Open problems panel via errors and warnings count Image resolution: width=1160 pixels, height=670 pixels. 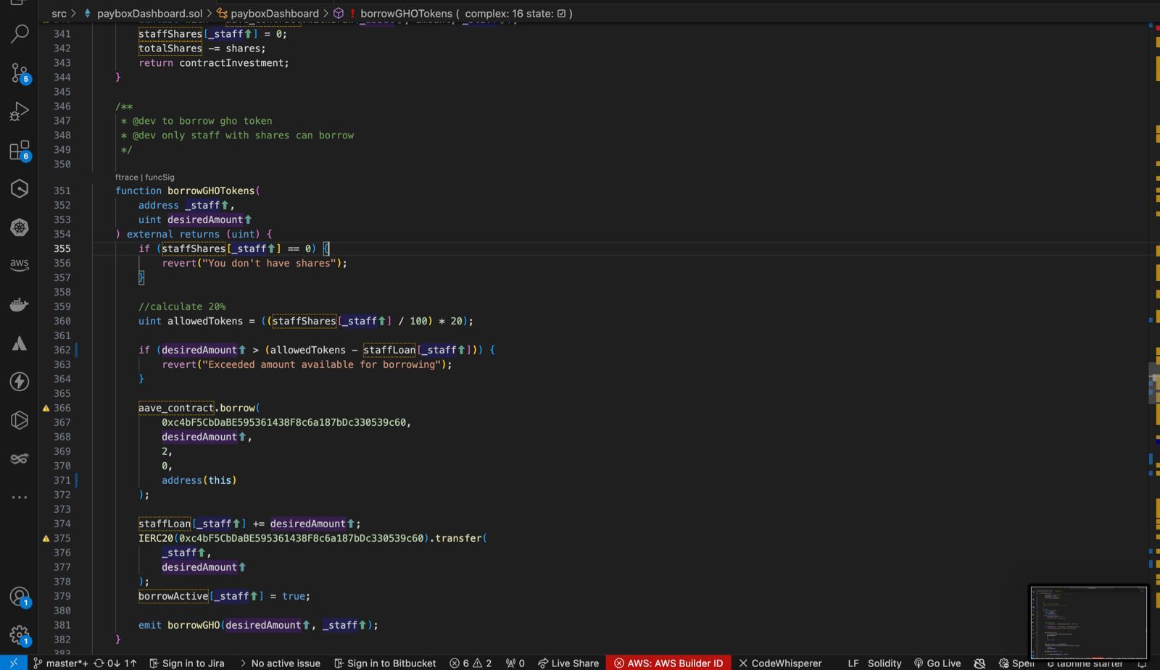(x=471, y=663)
